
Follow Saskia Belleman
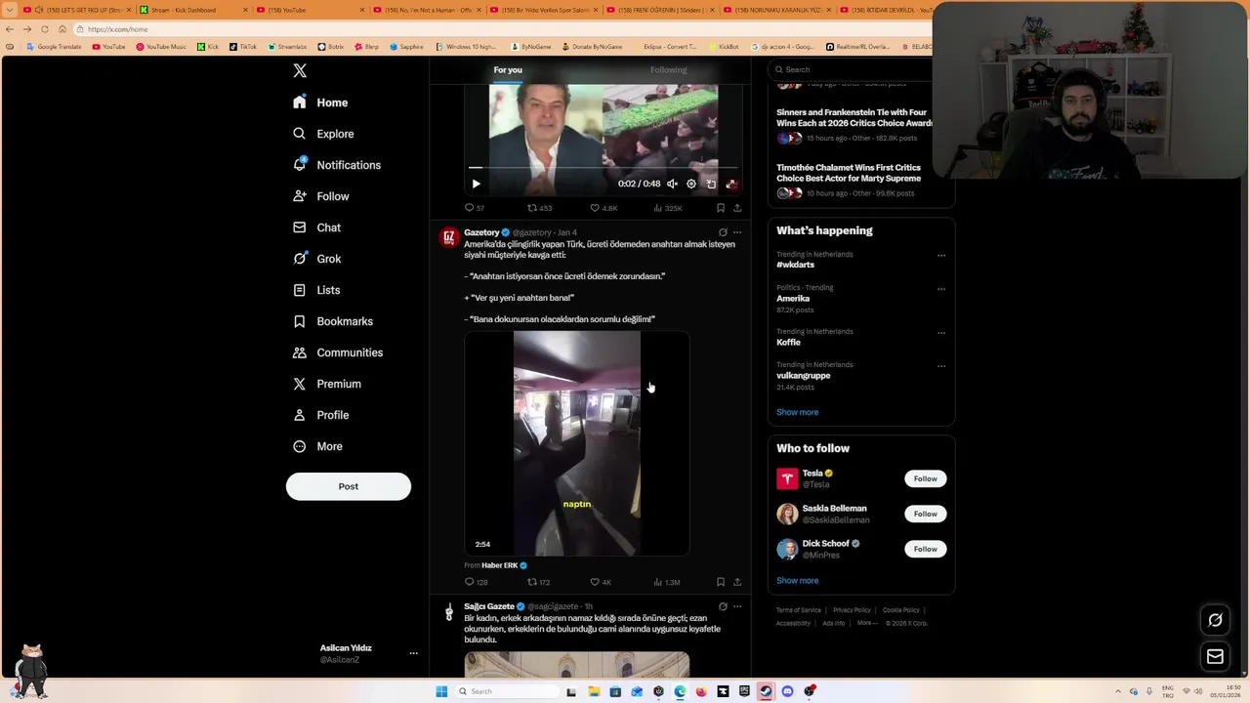[x=925, y=514]
